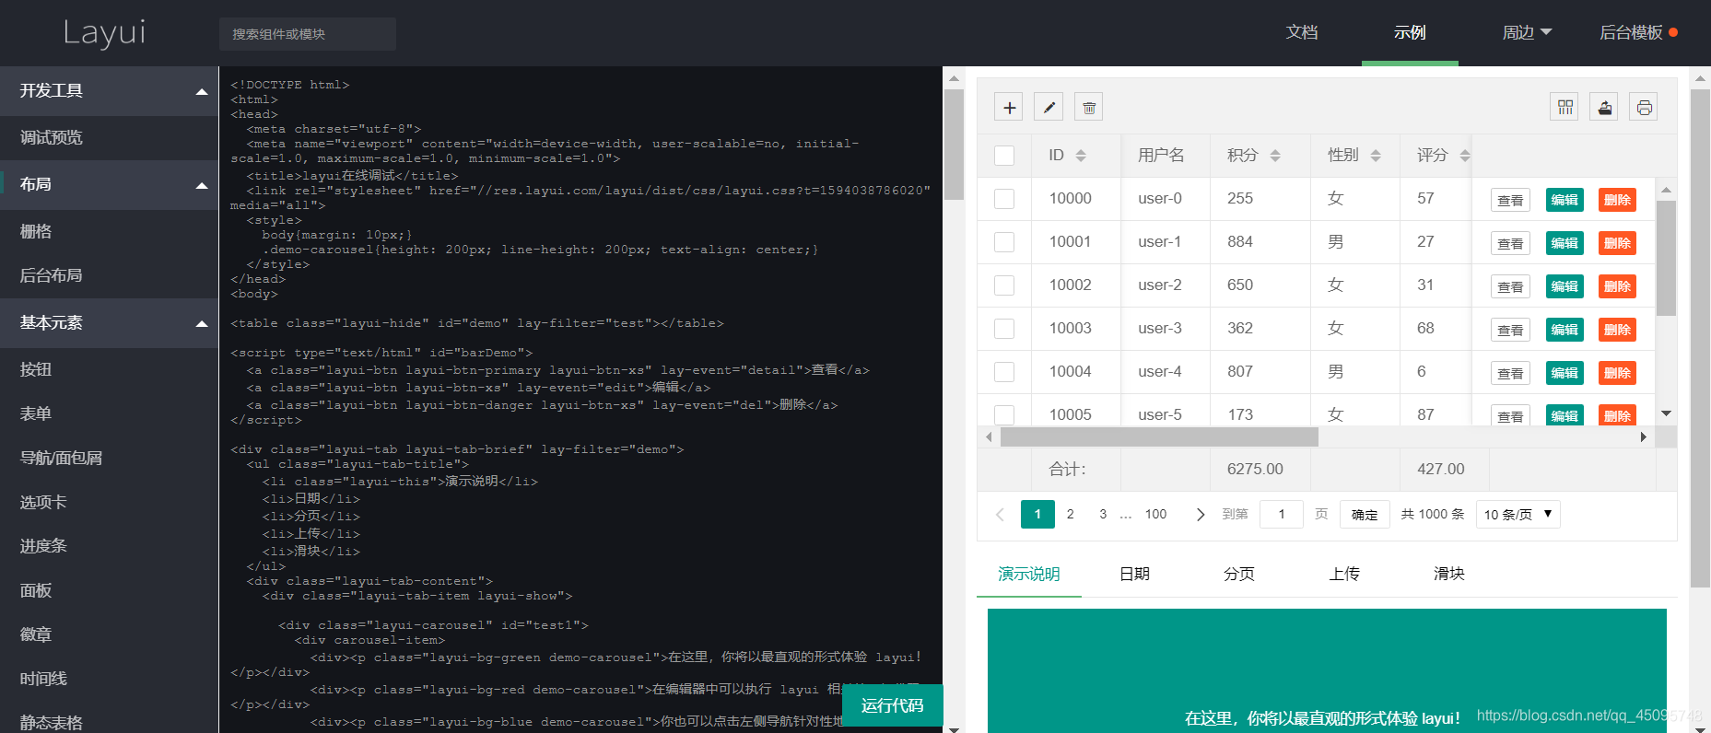The width and height of the screenshot is (1711, 733).
Task: Check the row 10000 checkbox
Action: [1004, 199]
